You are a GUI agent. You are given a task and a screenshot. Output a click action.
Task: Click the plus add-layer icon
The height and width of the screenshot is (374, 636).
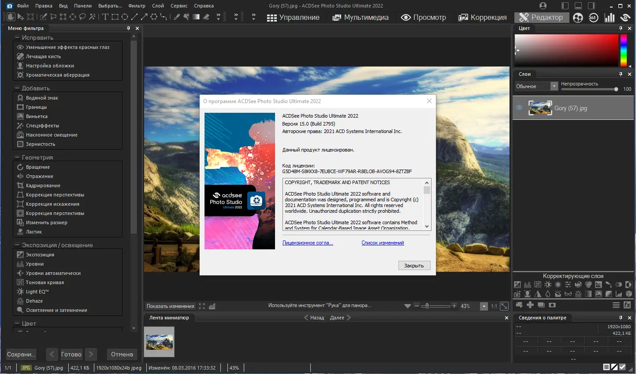[x=530, y=305]
